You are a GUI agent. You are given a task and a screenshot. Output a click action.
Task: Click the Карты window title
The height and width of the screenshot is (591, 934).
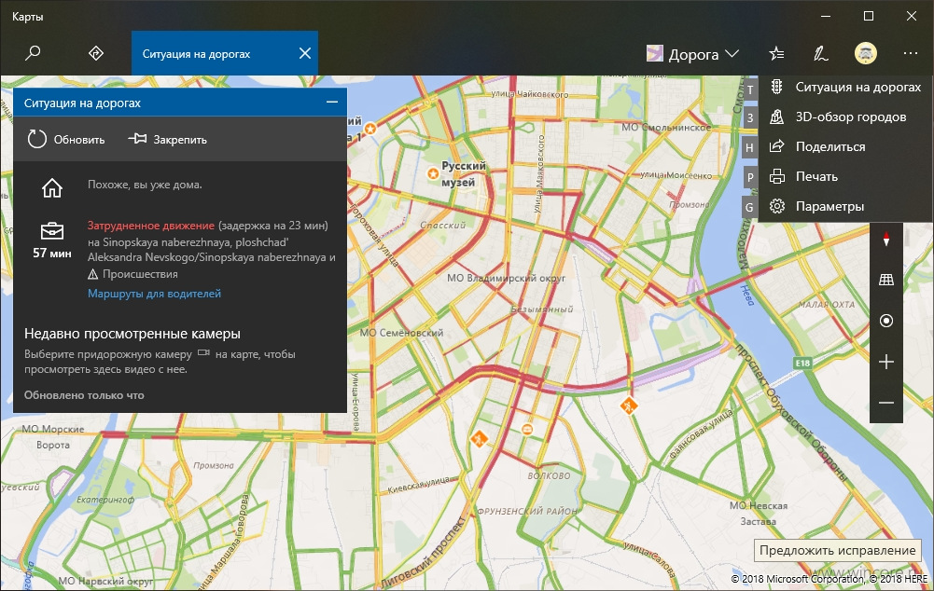pos(27,17)
